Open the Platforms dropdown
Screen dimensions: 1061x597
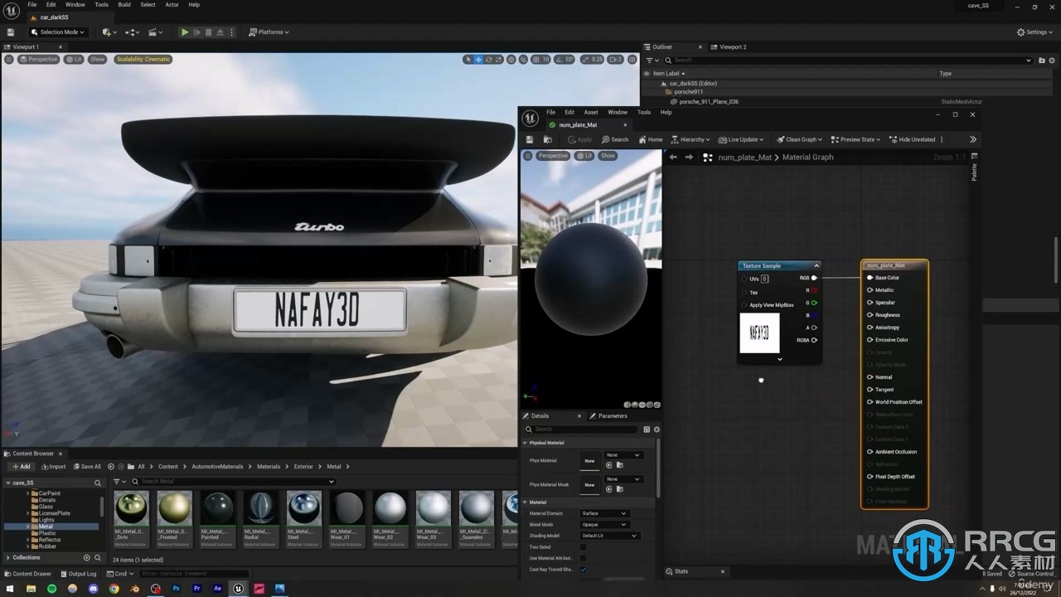click(269, 32)
